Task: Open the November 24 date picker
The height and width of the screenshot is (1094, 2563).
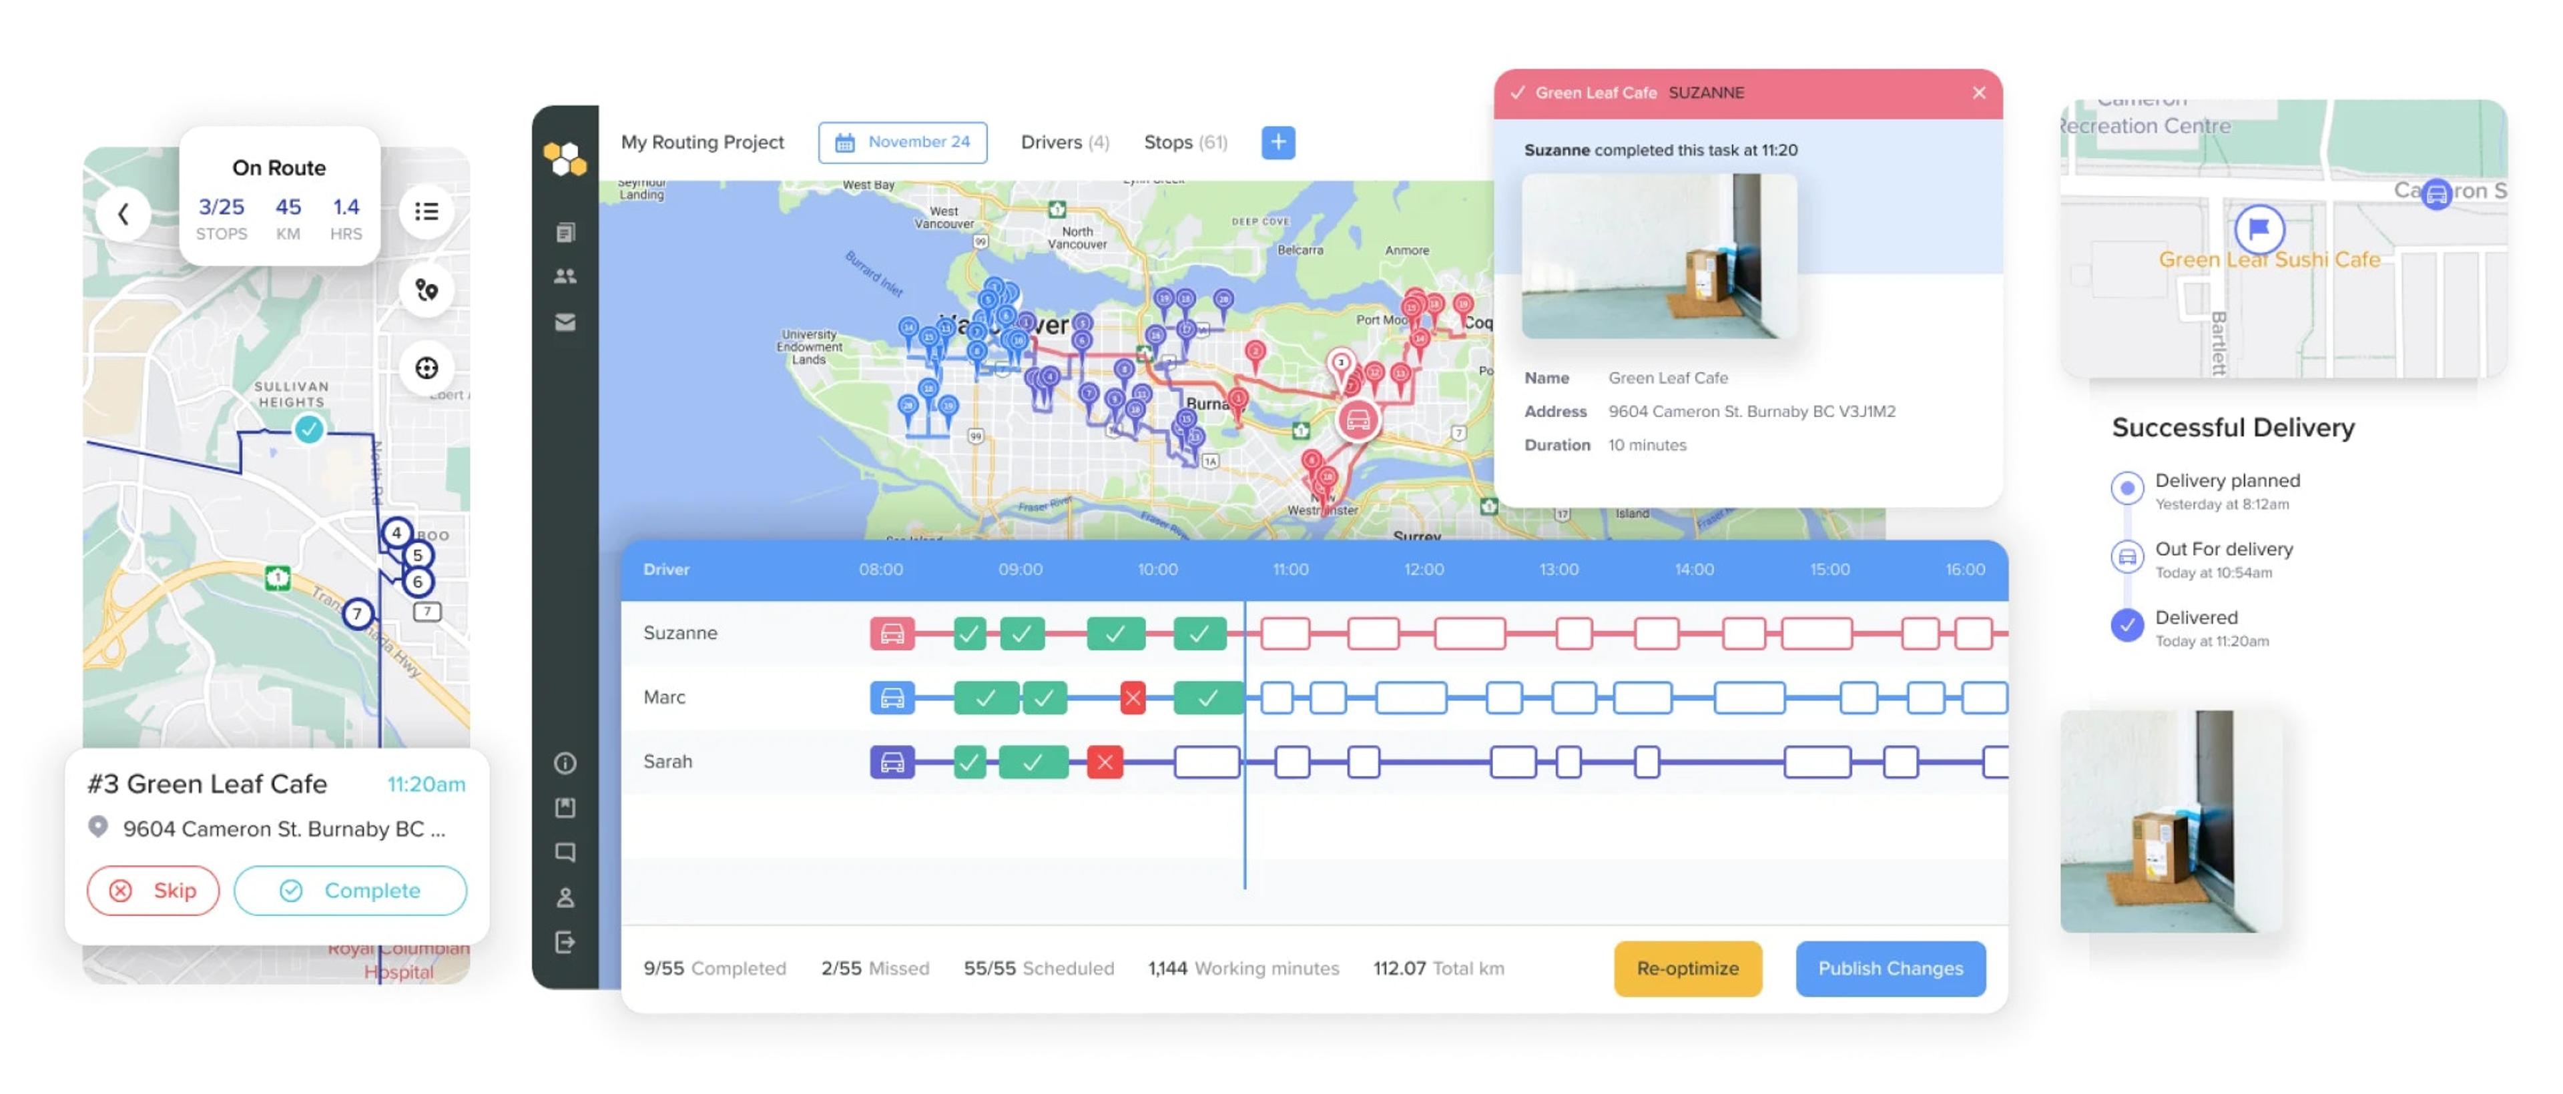Action: 902,142
